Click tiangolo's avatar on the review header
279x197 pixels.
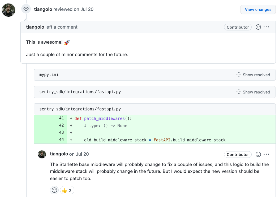point(8,9)
